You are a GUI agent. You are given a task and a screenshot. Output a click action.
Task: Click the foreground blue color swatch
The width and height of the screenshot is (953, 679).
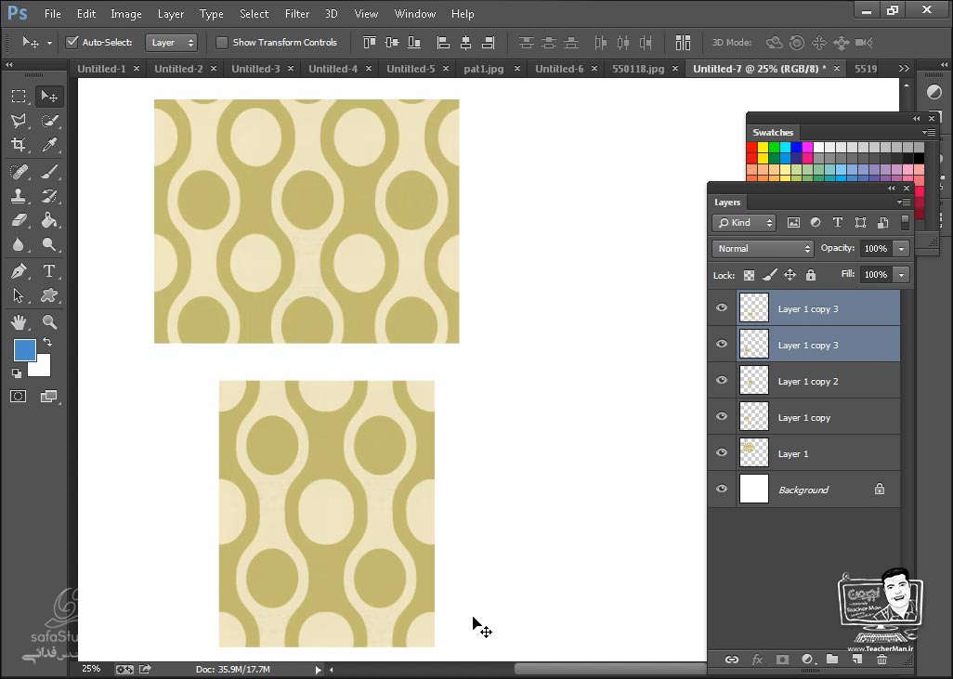pyautogui.click(x=24, y=349)
